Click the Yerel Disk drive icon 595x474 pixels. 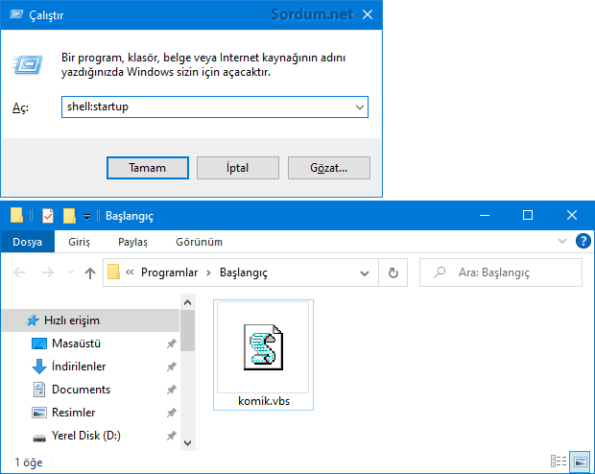coord(39,438)
